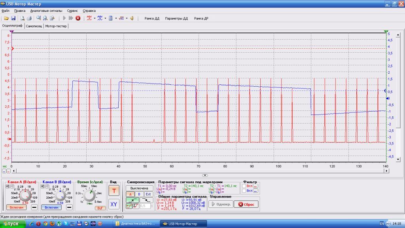Open the Аналоговые сигналы menu
Screen dimensions: 405x228
(x=46, y=11)
